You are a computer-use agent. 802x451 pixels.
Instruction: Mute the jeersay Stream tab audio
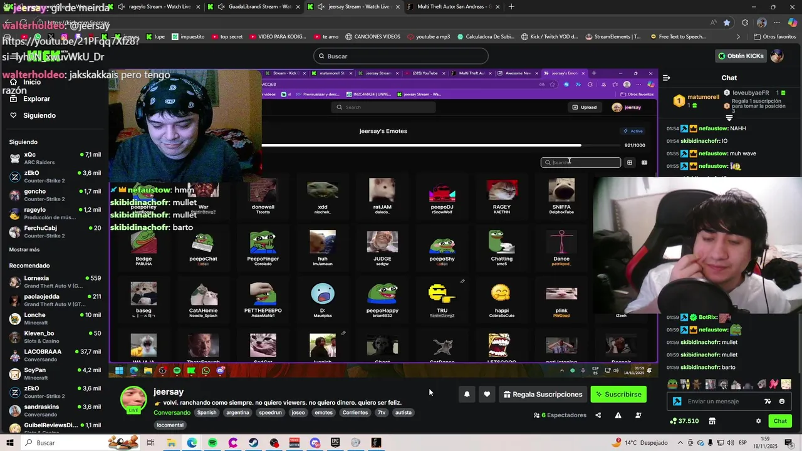coord(321,7)
